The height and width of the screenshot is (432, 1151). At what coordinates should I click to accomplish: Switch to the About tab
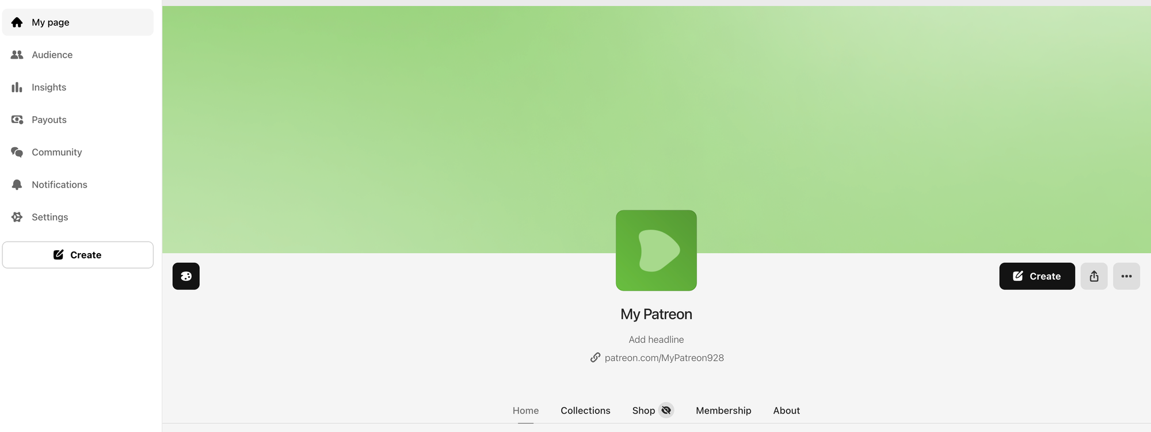pyautogui.click(x=786, y=411)
